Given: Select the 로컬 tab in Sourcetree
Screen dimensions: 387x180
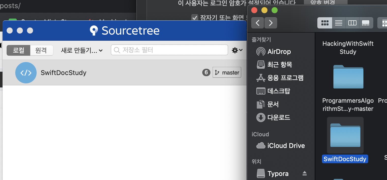Looking at the screenshot, I should click(x=18, y=50).
